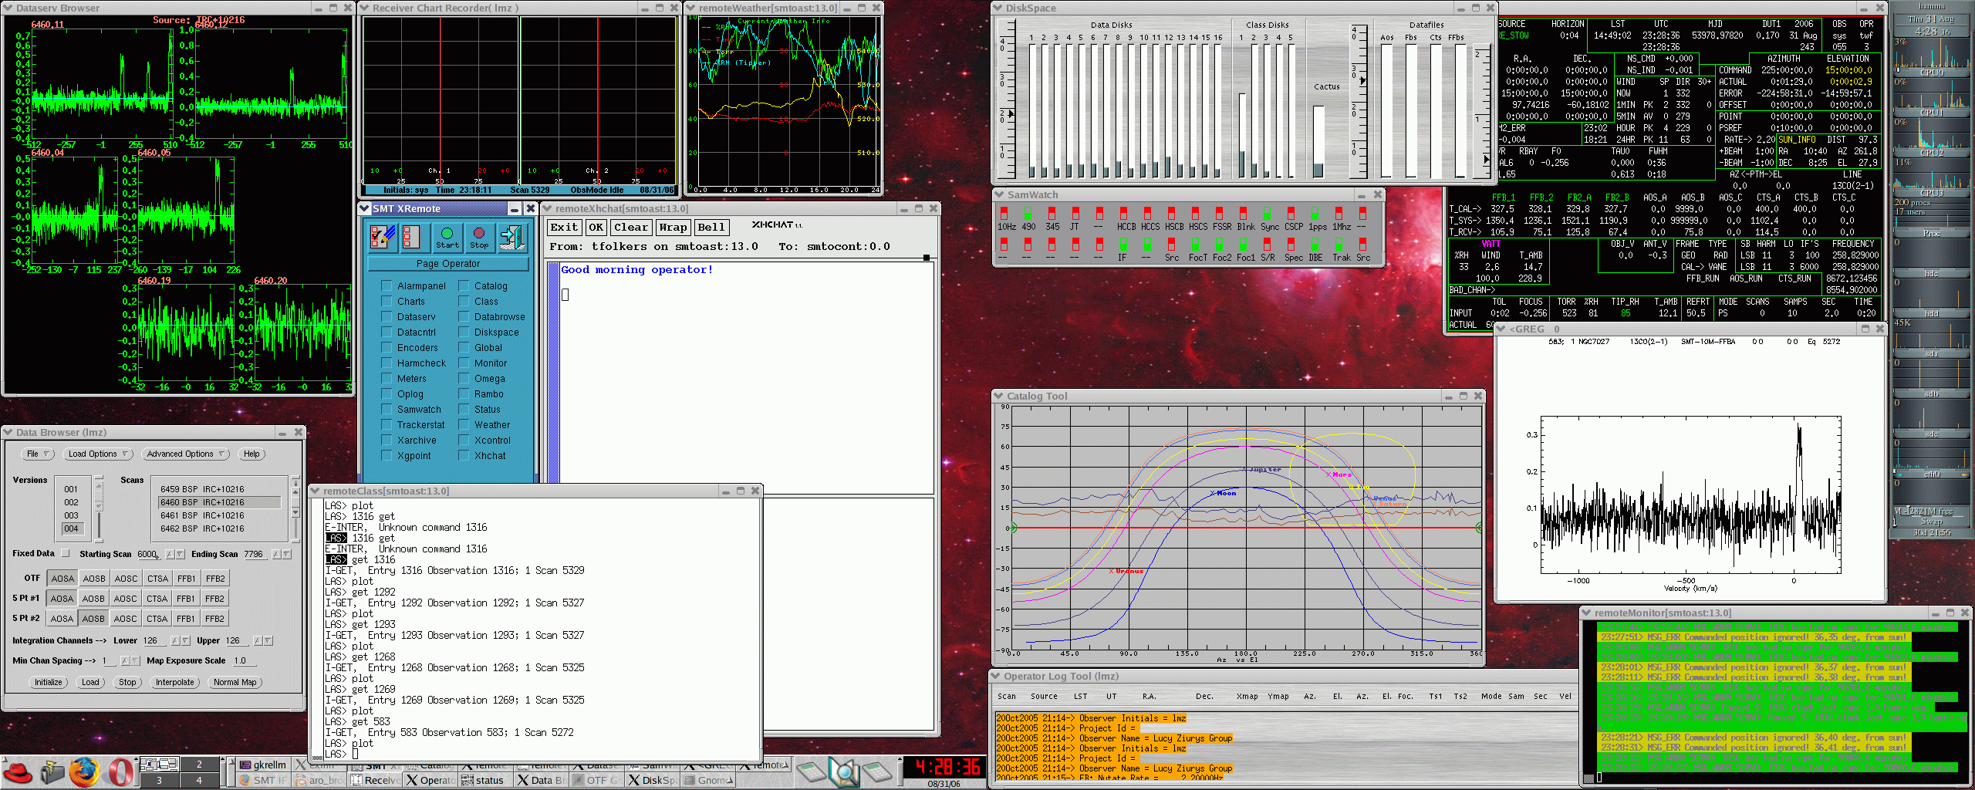Screen dimensions: 1975x790
Task: Launch Firefox from the bottom panel
Action: (84, 772)
